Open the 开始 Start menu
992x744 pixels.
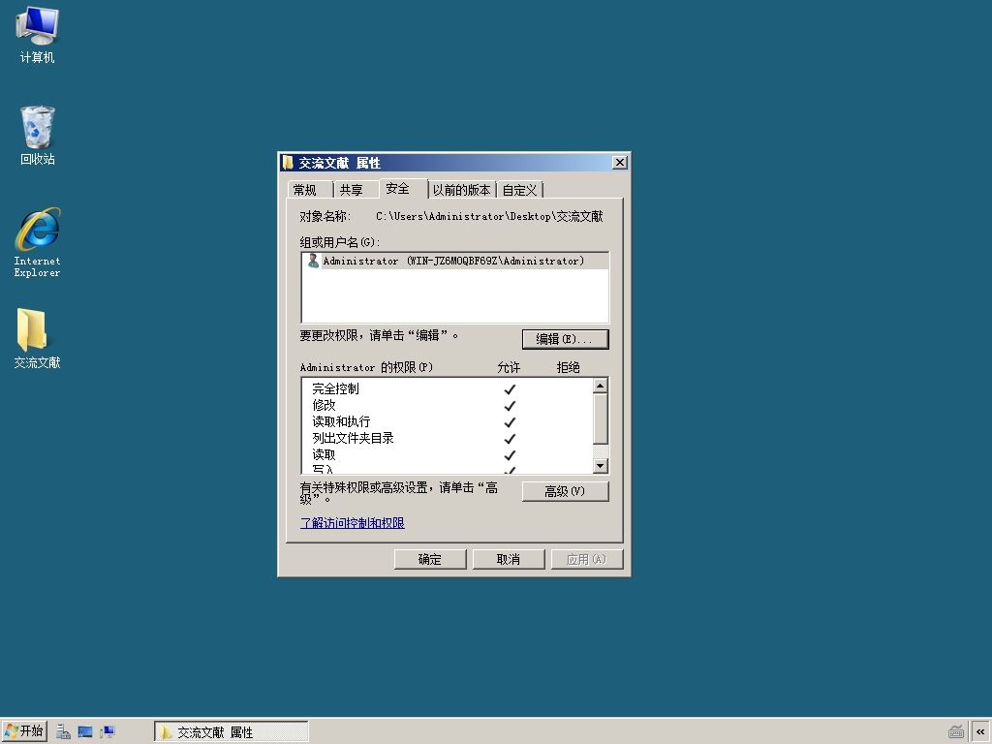click(24, 731)
